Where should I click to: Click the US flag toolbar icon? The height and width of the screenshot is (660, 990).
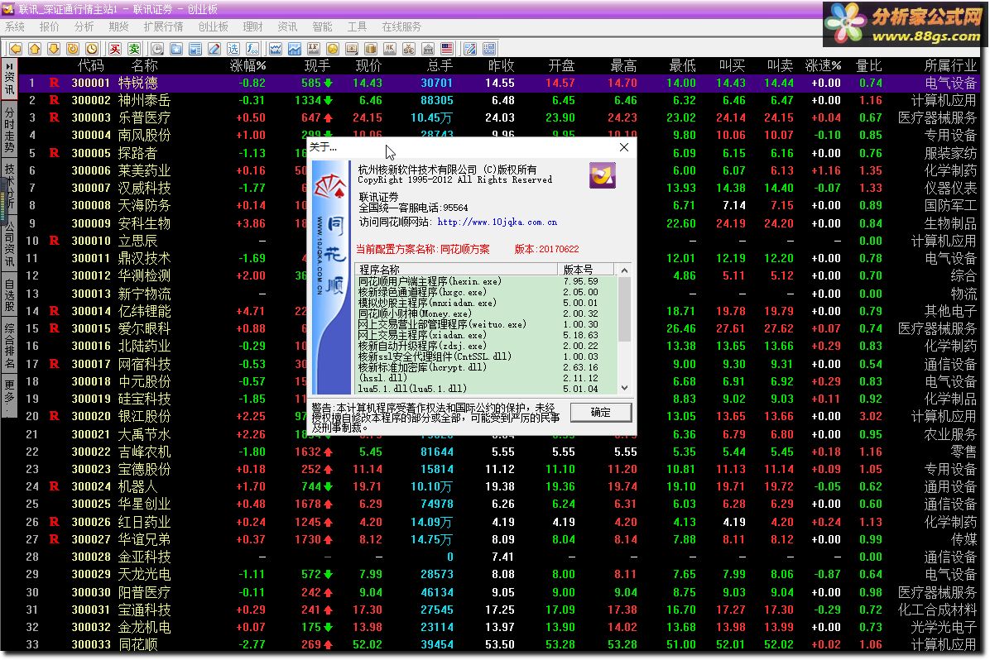[x=446, y=49]
